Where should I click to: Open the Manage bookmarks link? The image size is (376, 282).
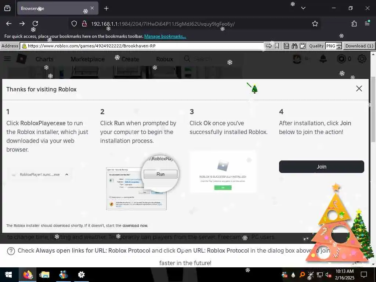click(x=165, y=36)
